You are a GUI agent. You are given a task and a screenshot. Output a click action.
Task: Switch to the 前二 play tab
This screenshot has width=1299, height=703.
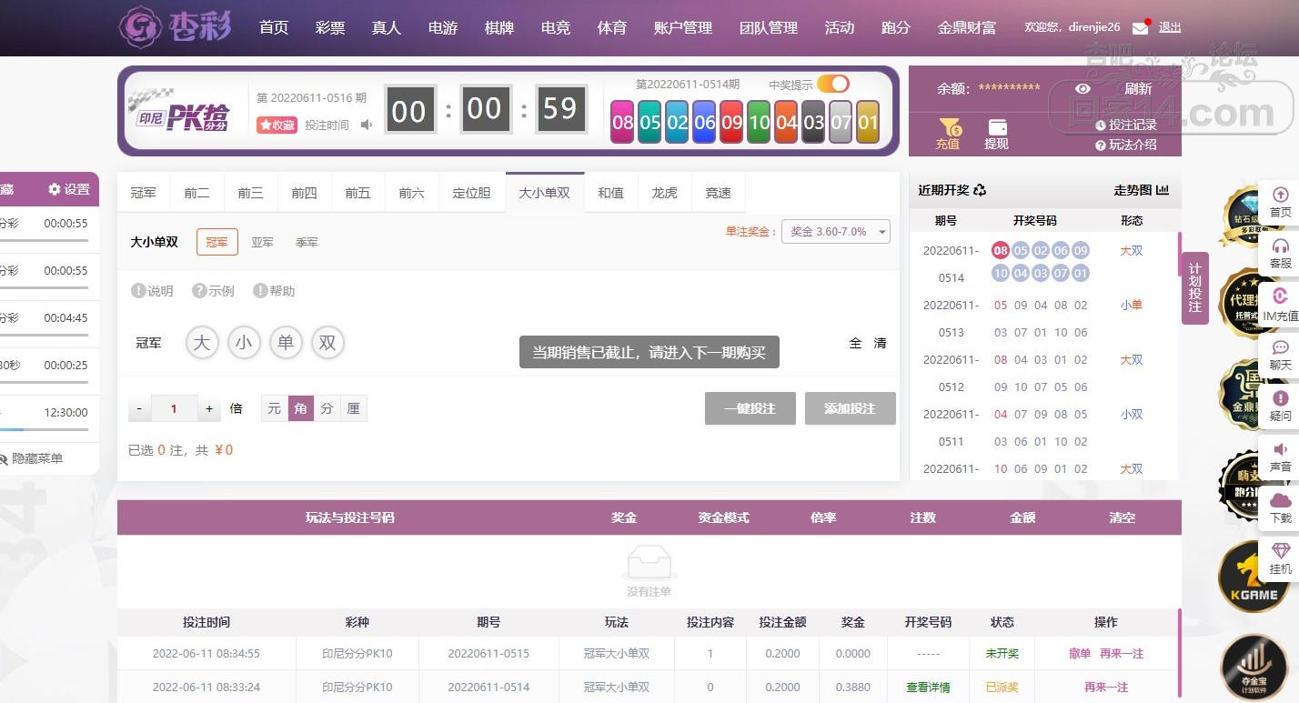196,192
